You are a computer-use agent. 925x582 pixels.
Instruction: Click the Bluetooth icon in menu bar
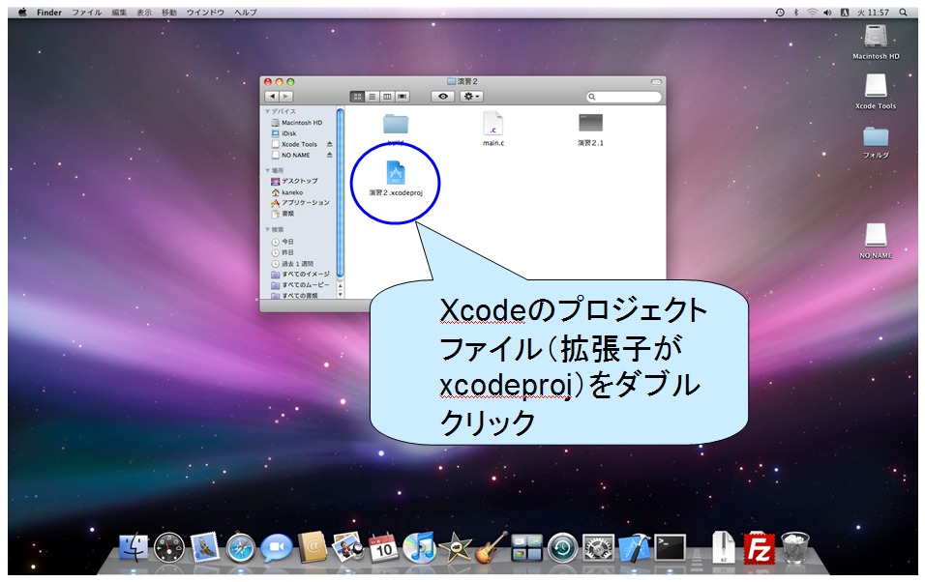[795, 13]
